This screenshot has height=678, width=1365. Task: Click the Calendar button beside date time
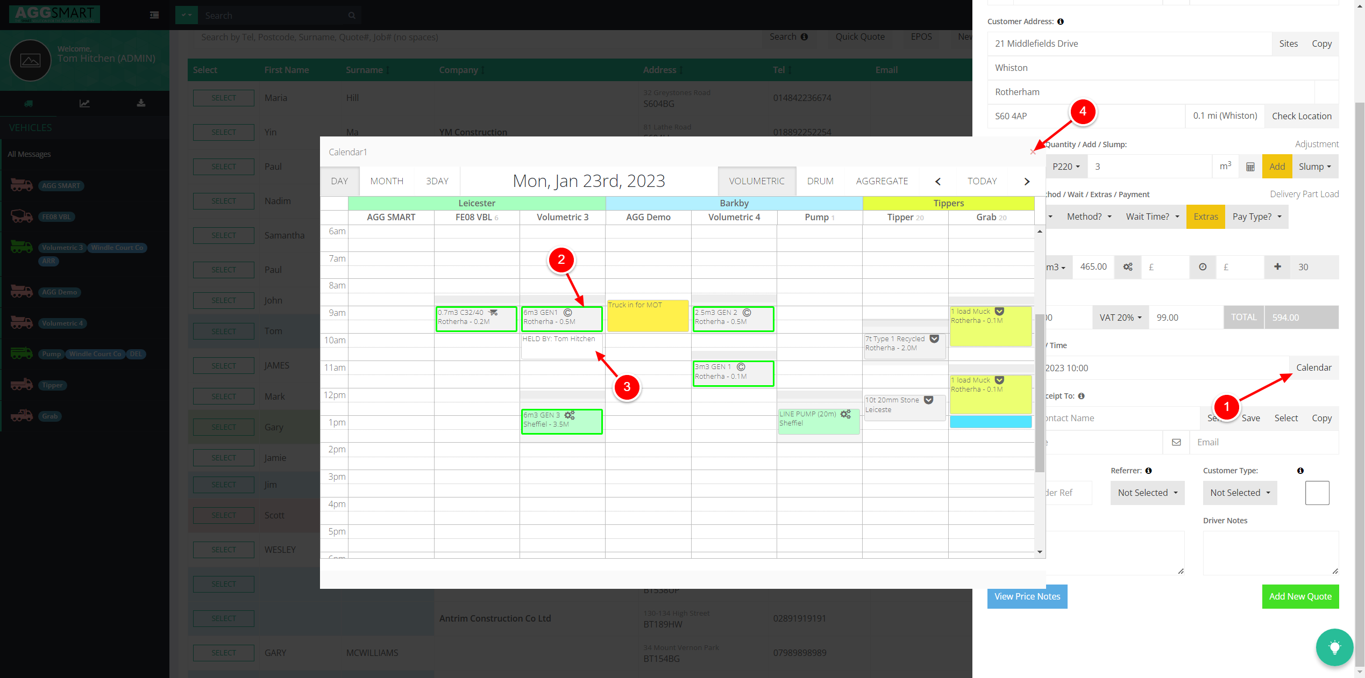1314,368
